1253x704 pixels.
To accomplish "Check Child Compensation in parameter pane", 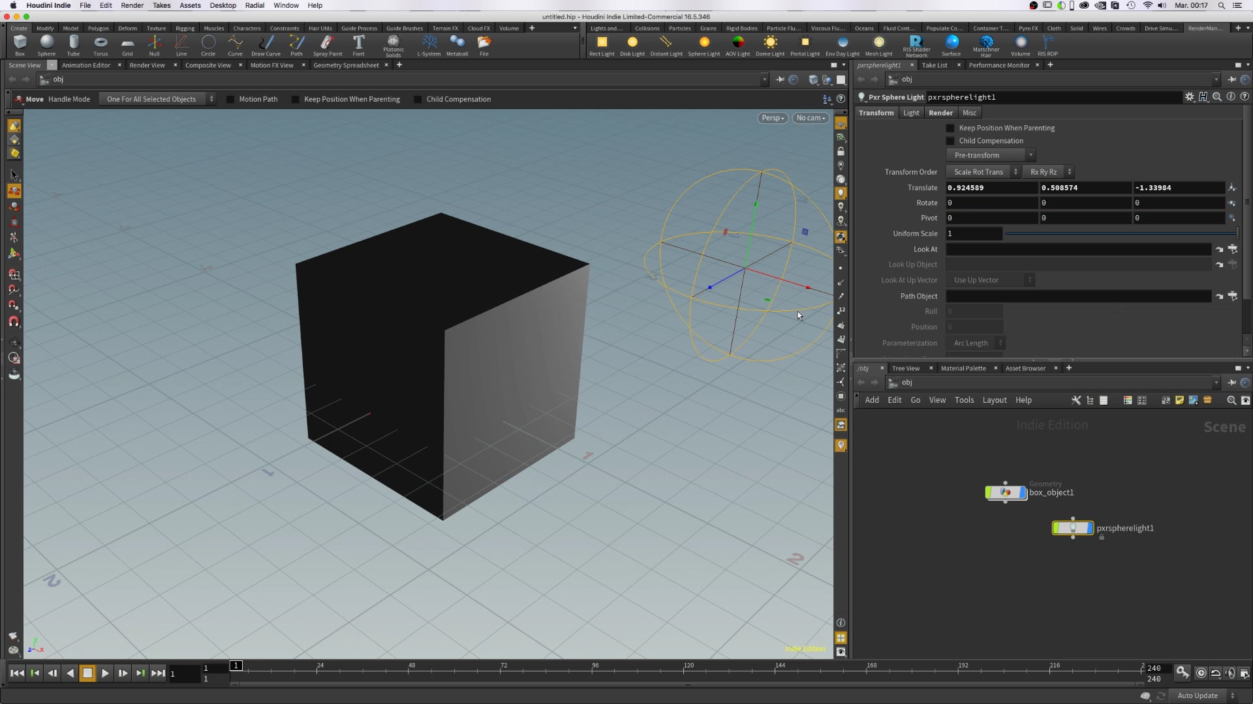I will point(950,141).
